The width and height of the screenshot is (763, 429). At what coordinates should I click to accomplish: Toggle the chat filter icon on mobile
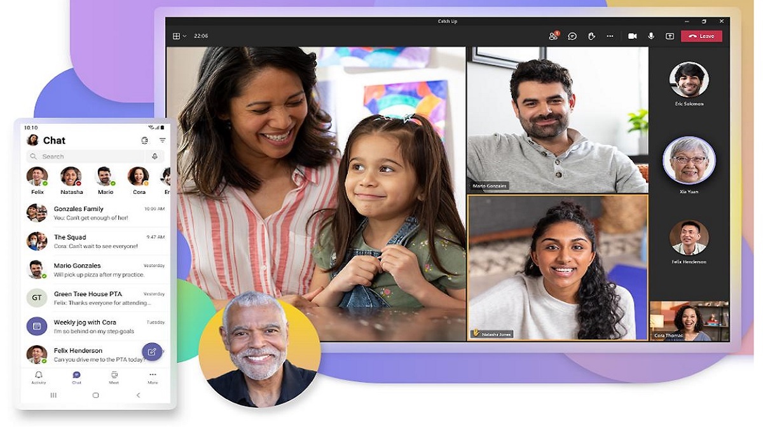tap(162, 140)
